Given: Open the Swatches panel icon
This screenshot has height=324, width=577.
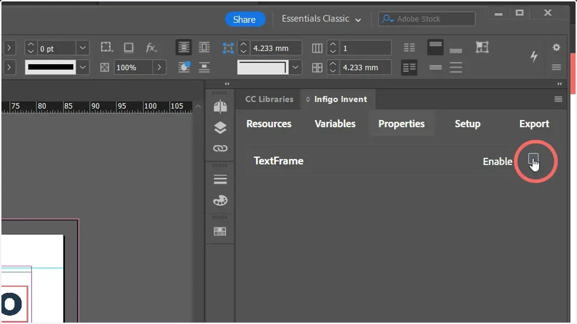Looking at the screenshot, I should point(220,231).
